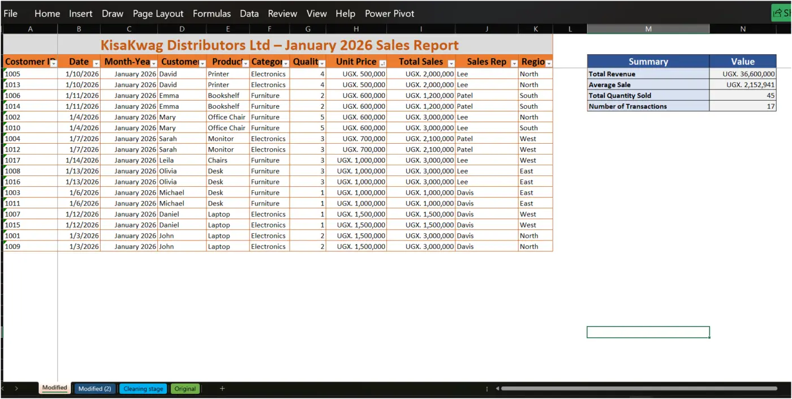This screenshot has height=399, width=792.
Task: Click the Summary header cell
Action: pyautogui.click(x=648, y=62)
